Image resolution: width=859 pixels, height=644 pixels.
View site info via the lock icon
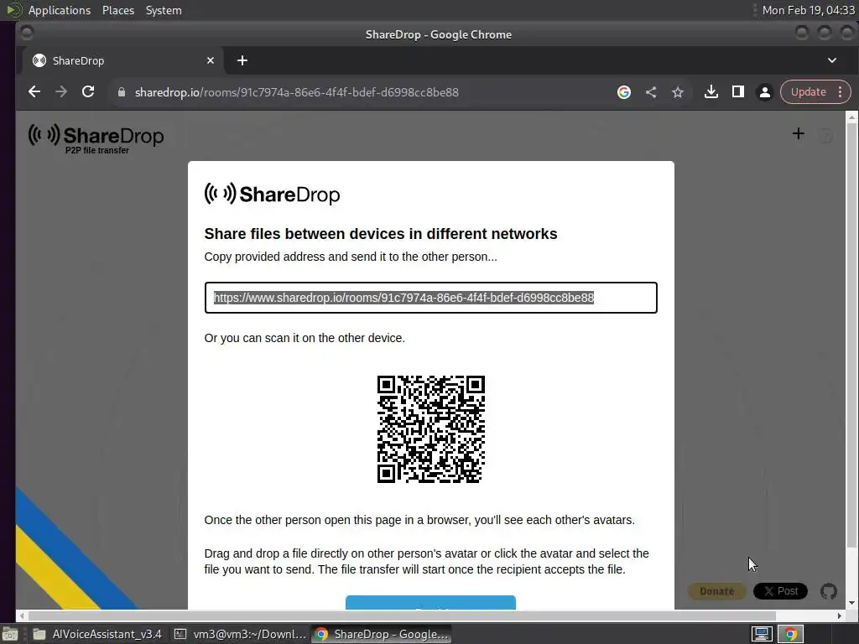point(122,92)
